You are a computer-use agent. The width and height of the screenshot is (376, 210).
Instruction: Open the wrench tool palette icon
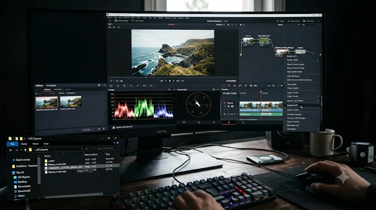[x=138, y=86]
